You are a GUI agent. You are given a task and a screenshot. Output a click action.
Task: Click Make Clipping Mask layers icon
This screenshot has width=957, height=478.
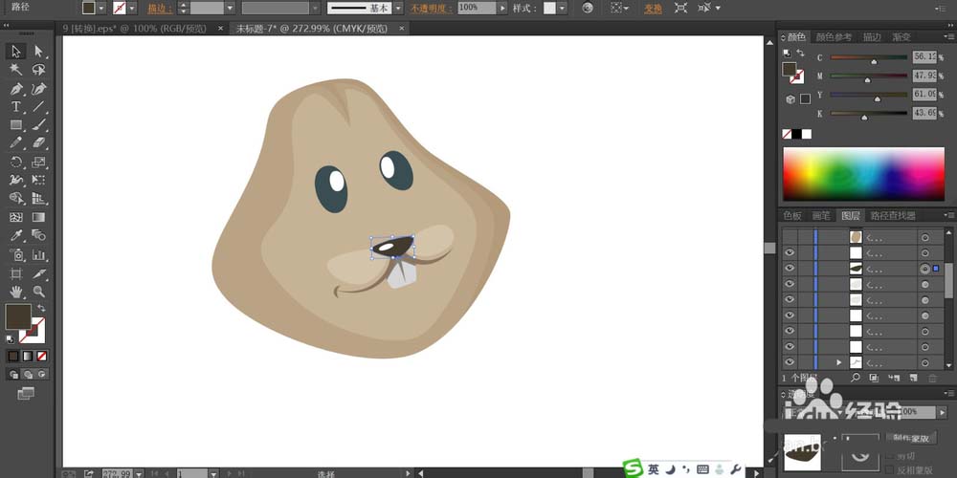(874, 378)
